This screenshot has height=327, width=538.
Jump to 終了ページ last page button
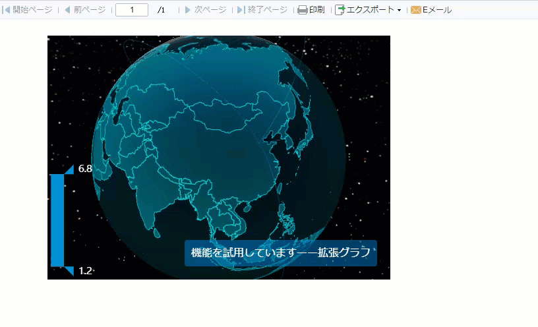click(262, 10)
